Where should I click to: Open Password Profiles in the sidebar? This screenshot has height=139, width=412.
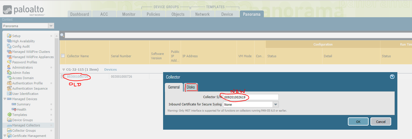coord(25,62)
